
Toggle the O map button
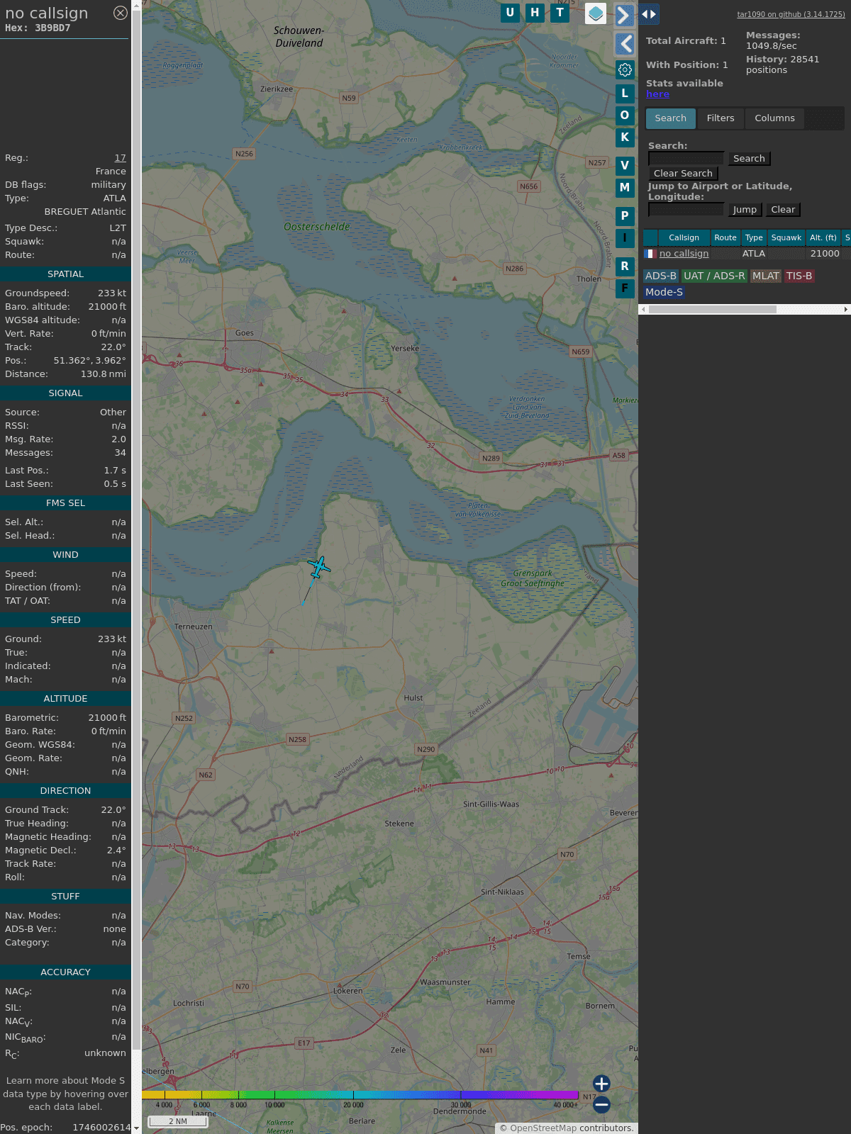(625, 115)
